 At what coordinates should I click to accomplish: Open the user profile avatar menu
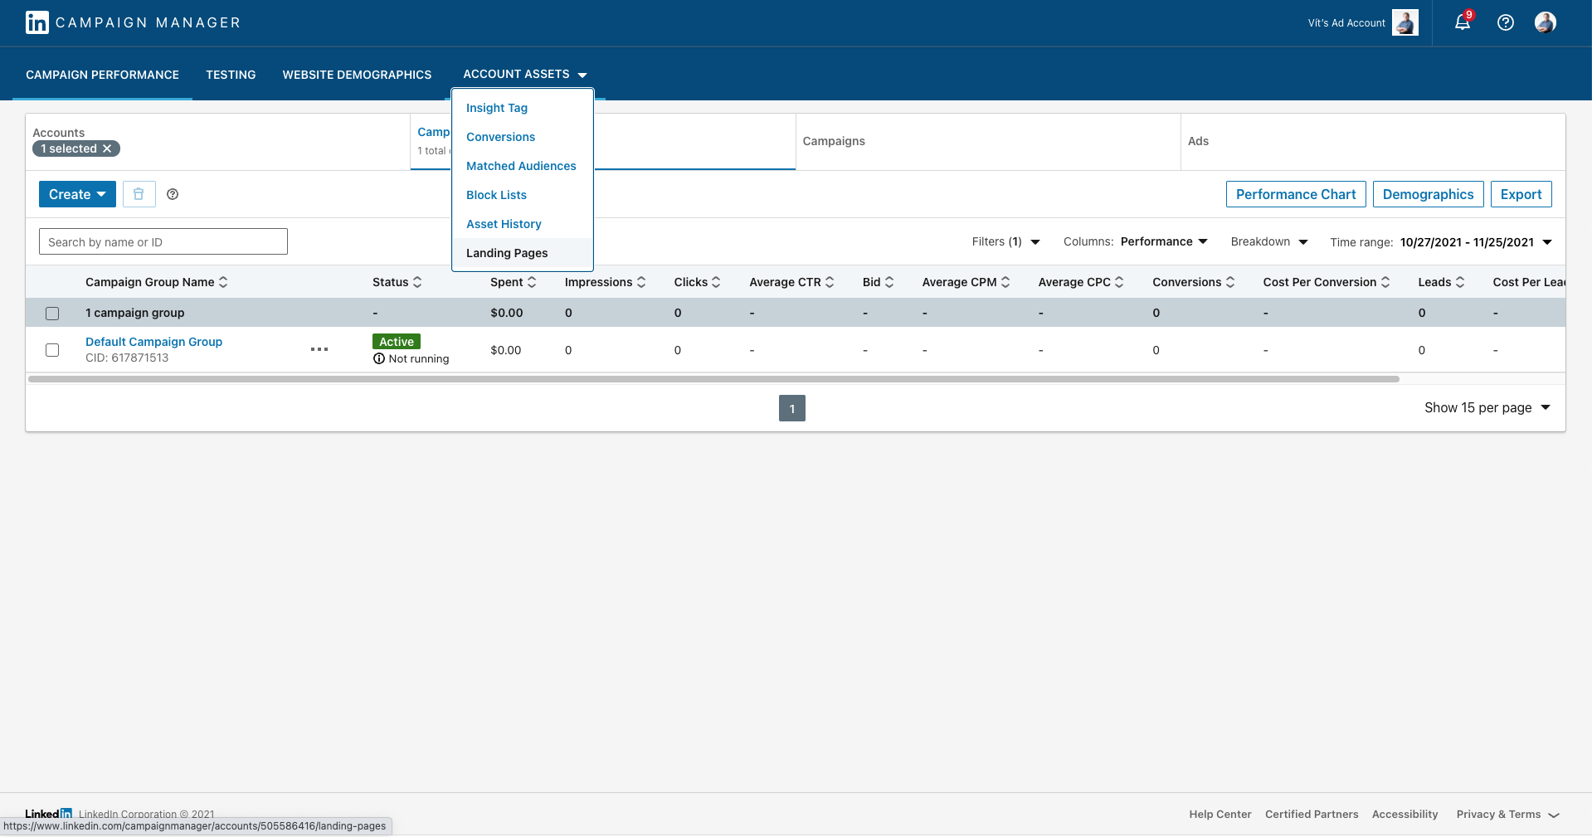coord(1545,22)
